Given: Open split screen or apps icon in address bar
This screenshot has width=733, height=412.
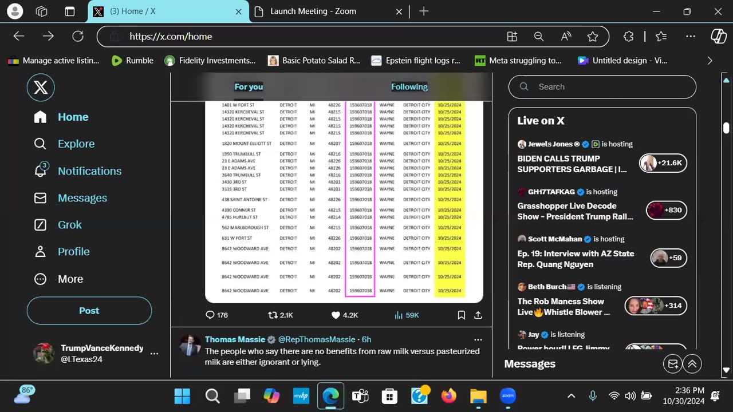Looking at the screenshot, I should coord(513,37).
